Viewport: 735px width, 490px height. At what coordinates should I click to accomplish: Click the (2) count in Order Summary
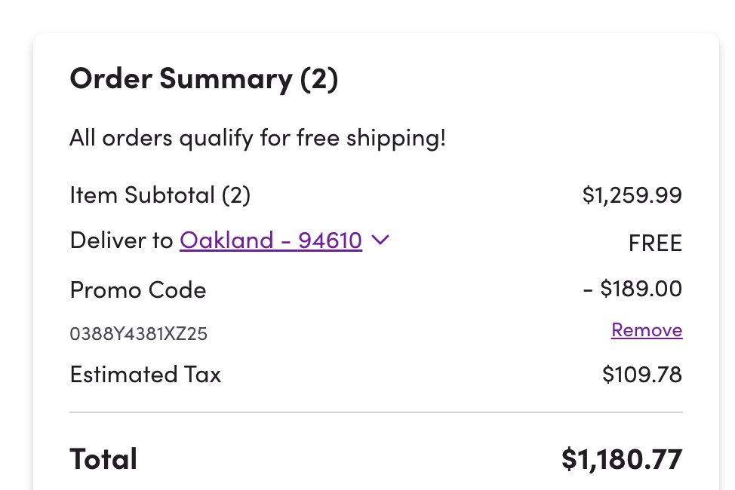[318, 79]
